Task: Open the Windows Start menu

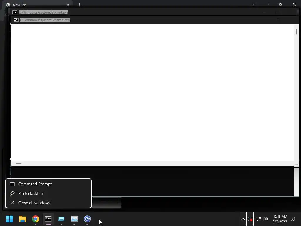Action: (x=10, y=219)
